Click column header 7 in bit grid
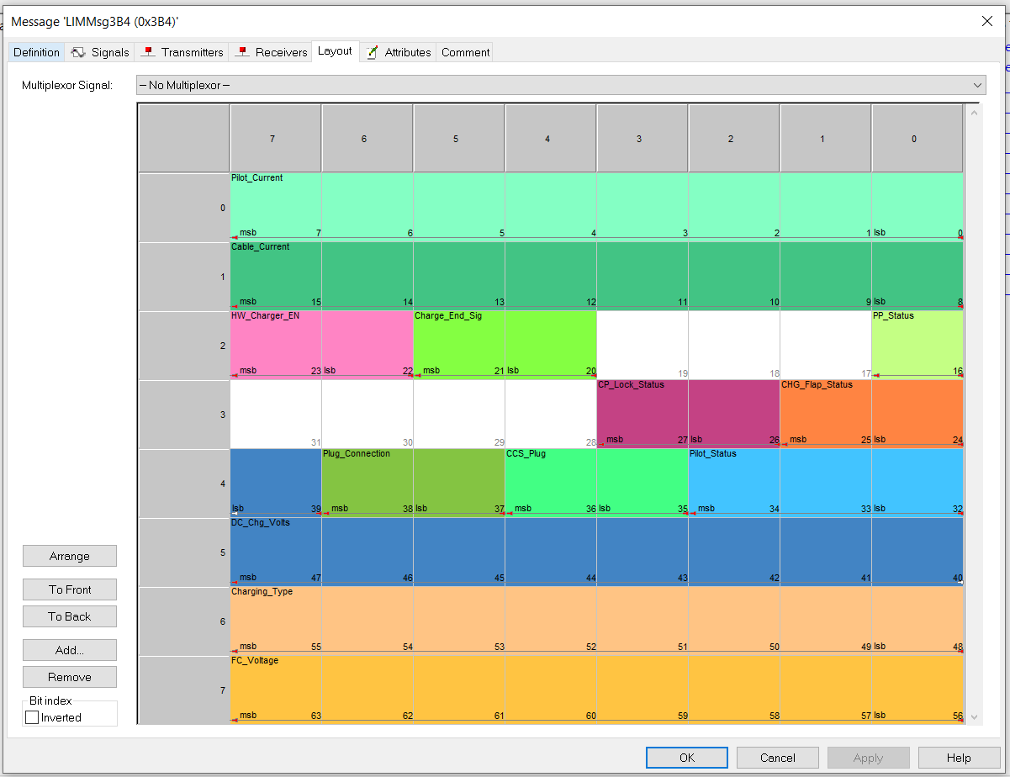Screen dimensions: 1010x777 pos(276,139)
